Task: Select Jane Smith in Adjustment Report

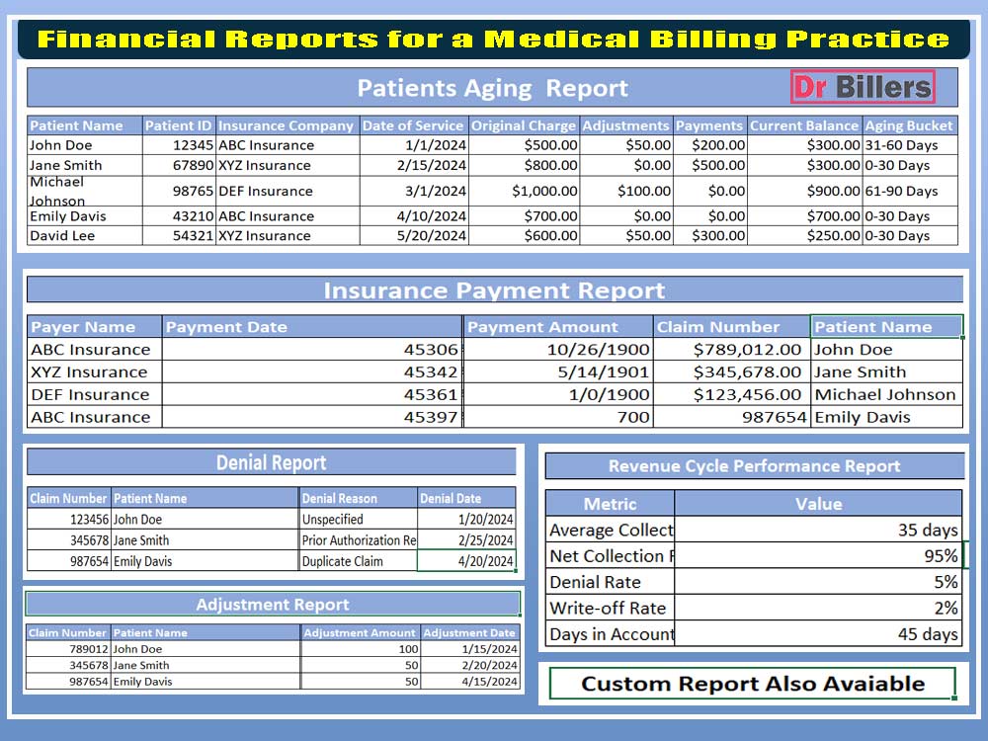Action: pos(206,665)
